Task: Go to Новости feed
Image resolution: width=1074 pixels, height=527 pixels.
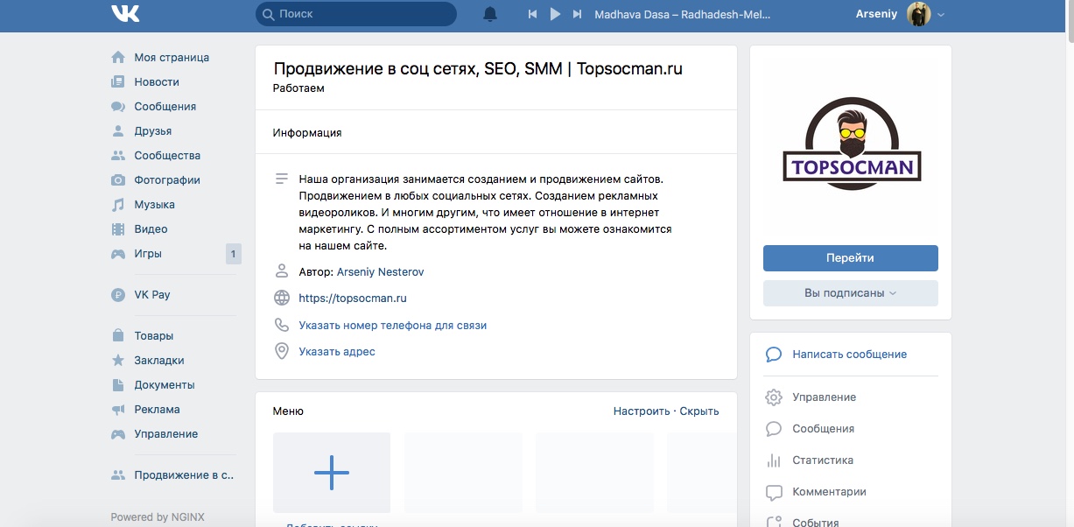Action: (157, 81)
